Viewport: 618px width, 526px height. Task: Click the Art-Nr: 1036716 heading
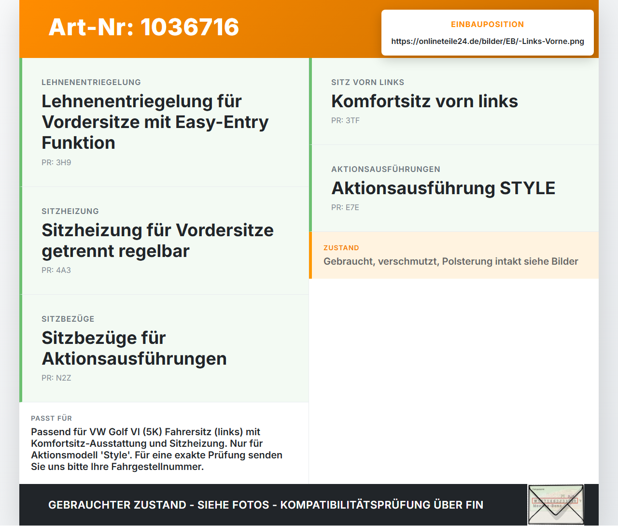tap(144, 27)
